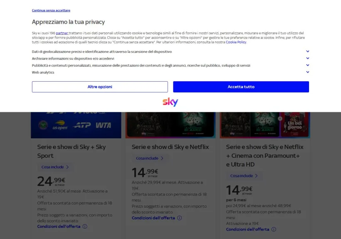Click the Sky logo in privacy banner

pyautogui.click(x=170, y=102)
